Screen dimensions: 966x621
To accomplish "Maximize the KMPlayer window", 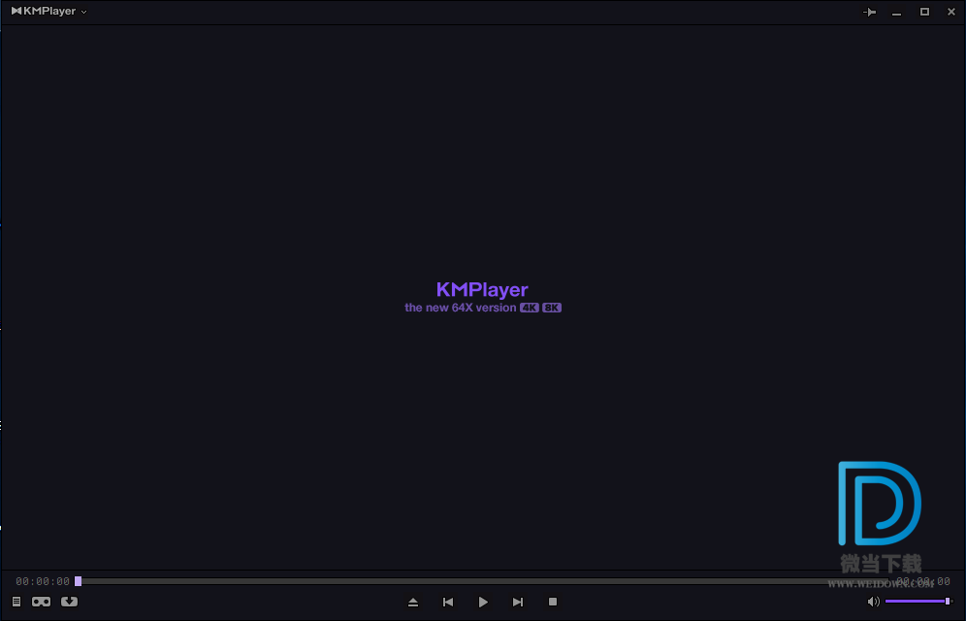I will (924, 12).
